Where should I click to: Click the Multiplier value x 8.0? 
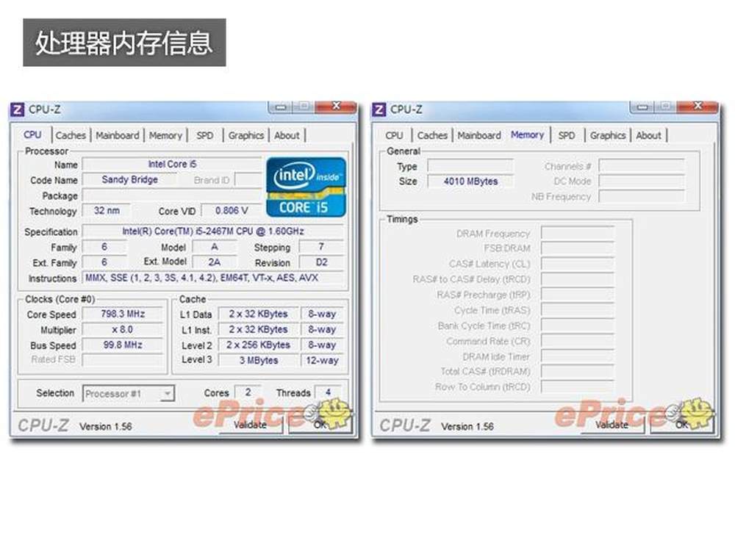pos(123,330)
